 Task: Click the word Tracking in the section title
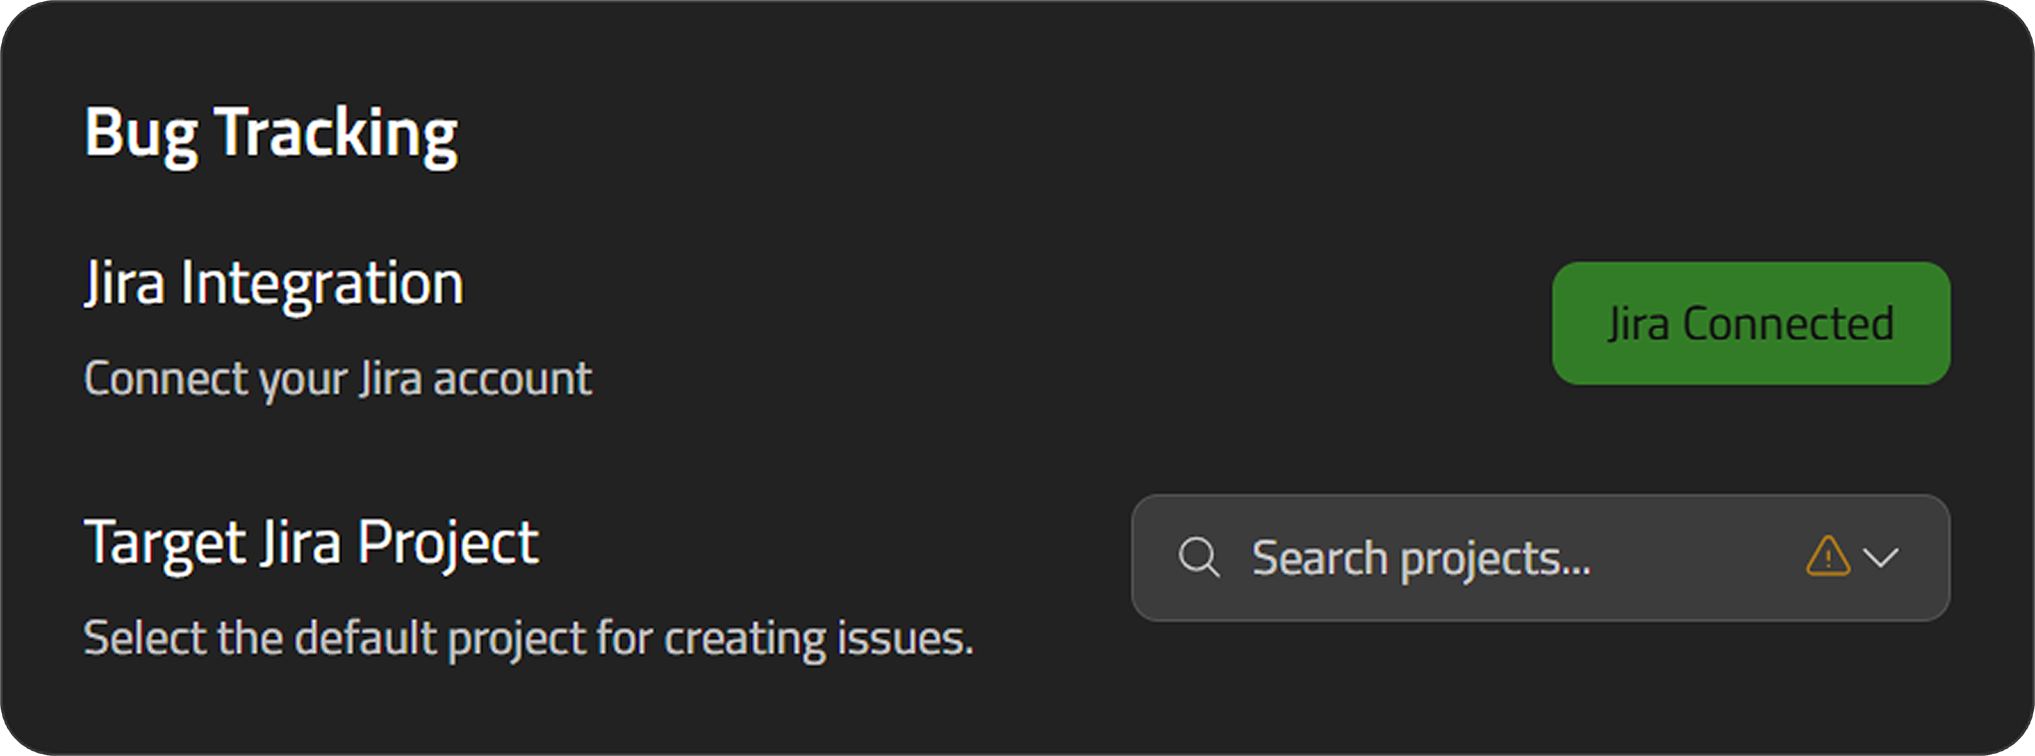coord(337,134)
